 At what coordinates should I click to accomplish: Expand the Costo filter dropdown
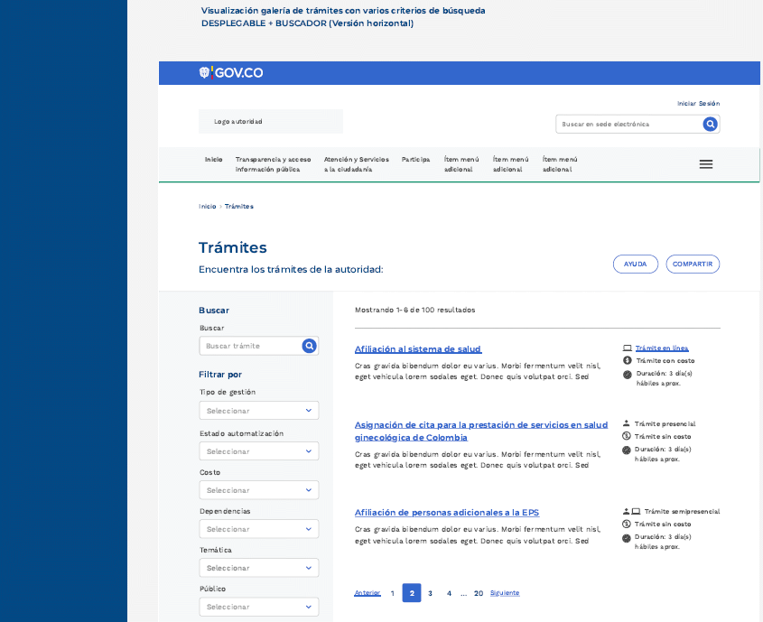tap(259, 490)
